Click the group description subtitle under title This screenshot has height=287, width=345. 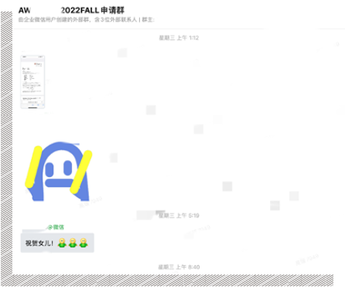pos(87,20)
